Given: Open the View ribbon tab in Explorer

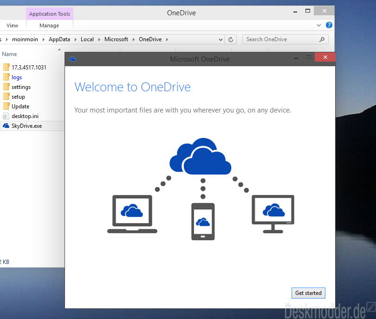Looking at the screenshot, I should tap(12, 25).
